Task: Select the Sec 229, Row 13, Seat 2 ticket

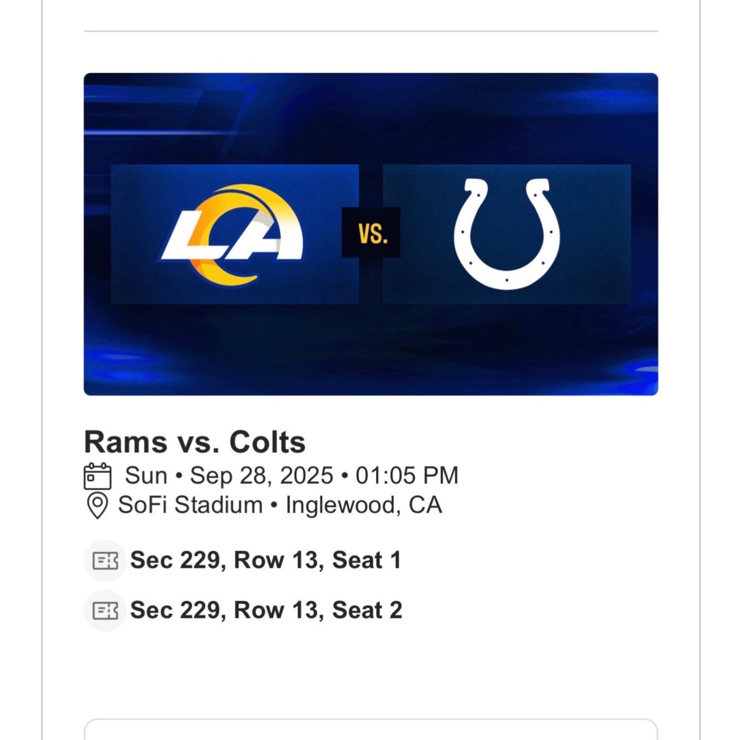Action: click(x=266, y=611)
